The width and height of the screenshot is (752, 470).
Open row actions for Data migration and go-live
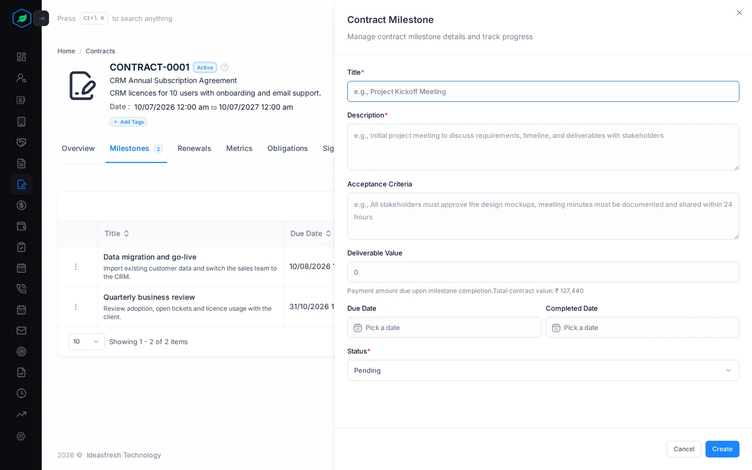coord(76,266)
